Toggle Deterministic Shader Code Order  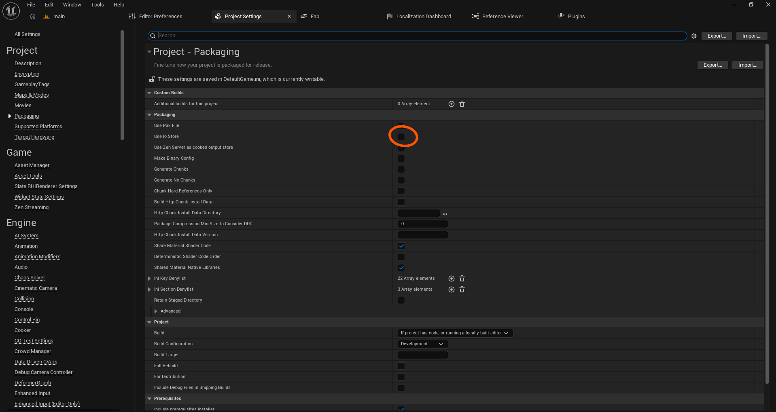point(401,257)
